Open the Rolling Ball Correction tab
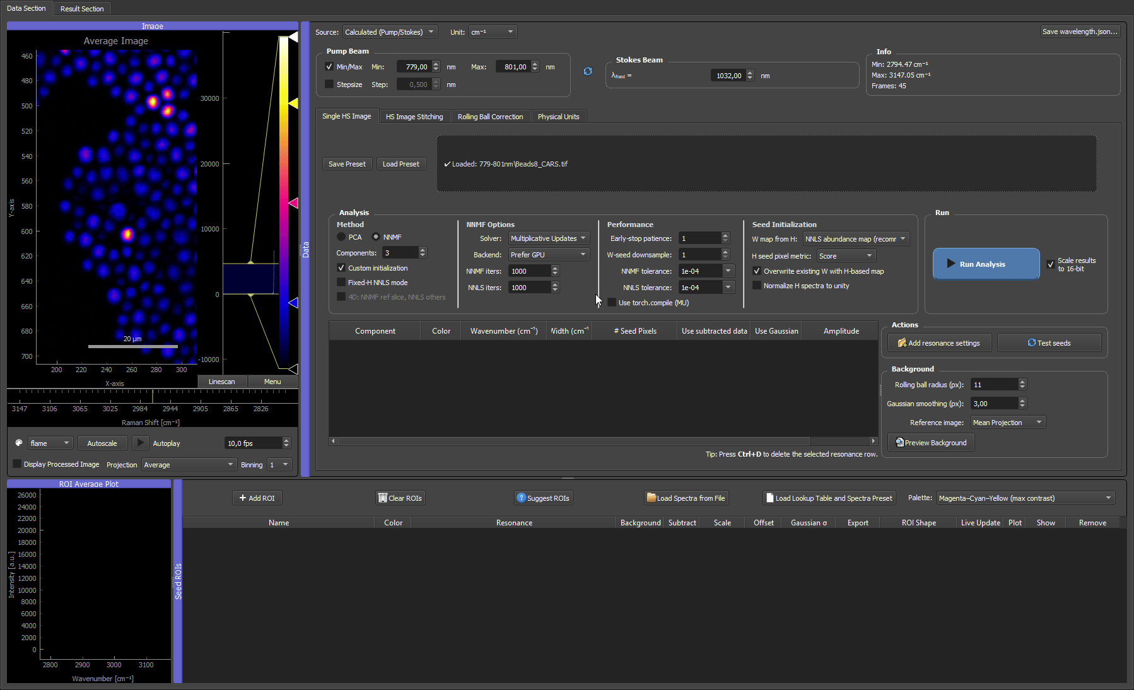The height and width of the screenshot is (690, 1134). tap(490, 117)
